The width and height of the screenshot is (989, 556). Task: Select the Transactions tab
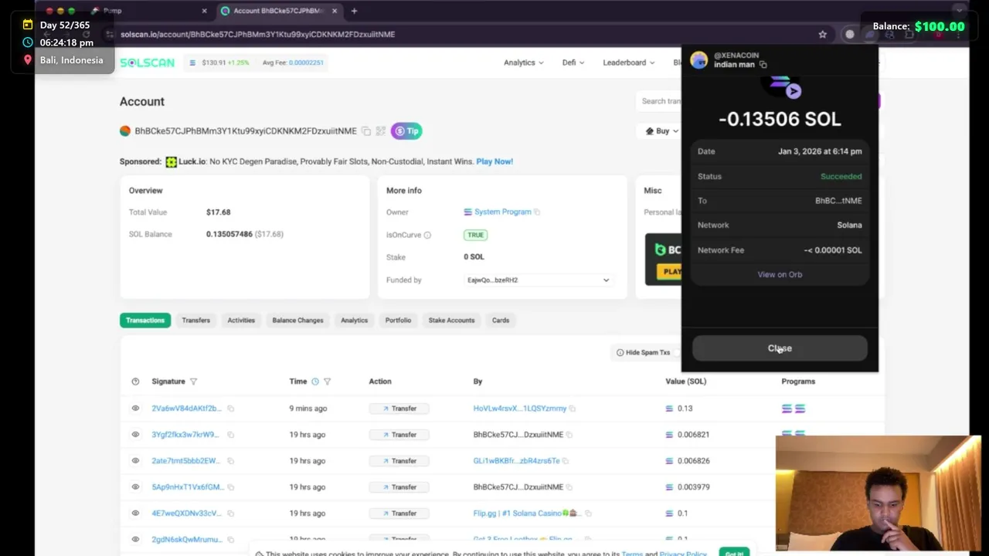pos(145,320)
